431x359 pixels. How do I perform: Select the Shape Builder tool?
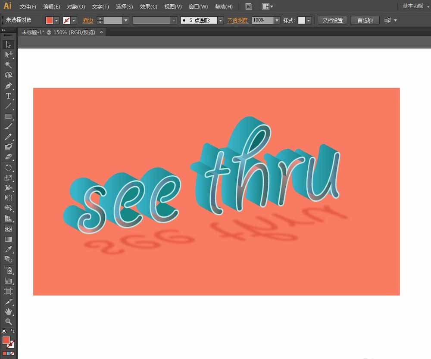(x=8, y=208)
